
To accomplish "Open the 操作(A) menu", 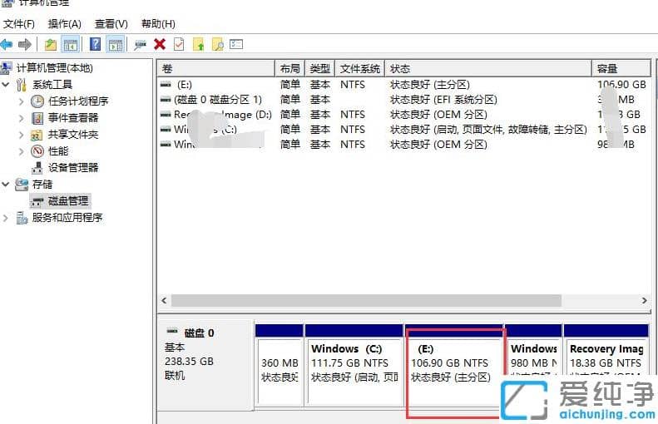I will [x=65, y=24].
